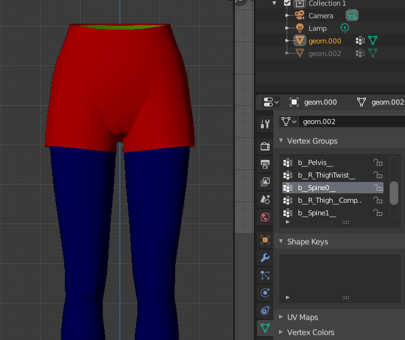Screen dimensions: 405x340
Task: Open the Physics properties tab
Action: [265, 293]
